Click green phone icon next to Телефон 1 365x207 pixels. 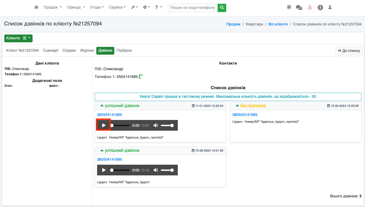(x=140, y=77)
